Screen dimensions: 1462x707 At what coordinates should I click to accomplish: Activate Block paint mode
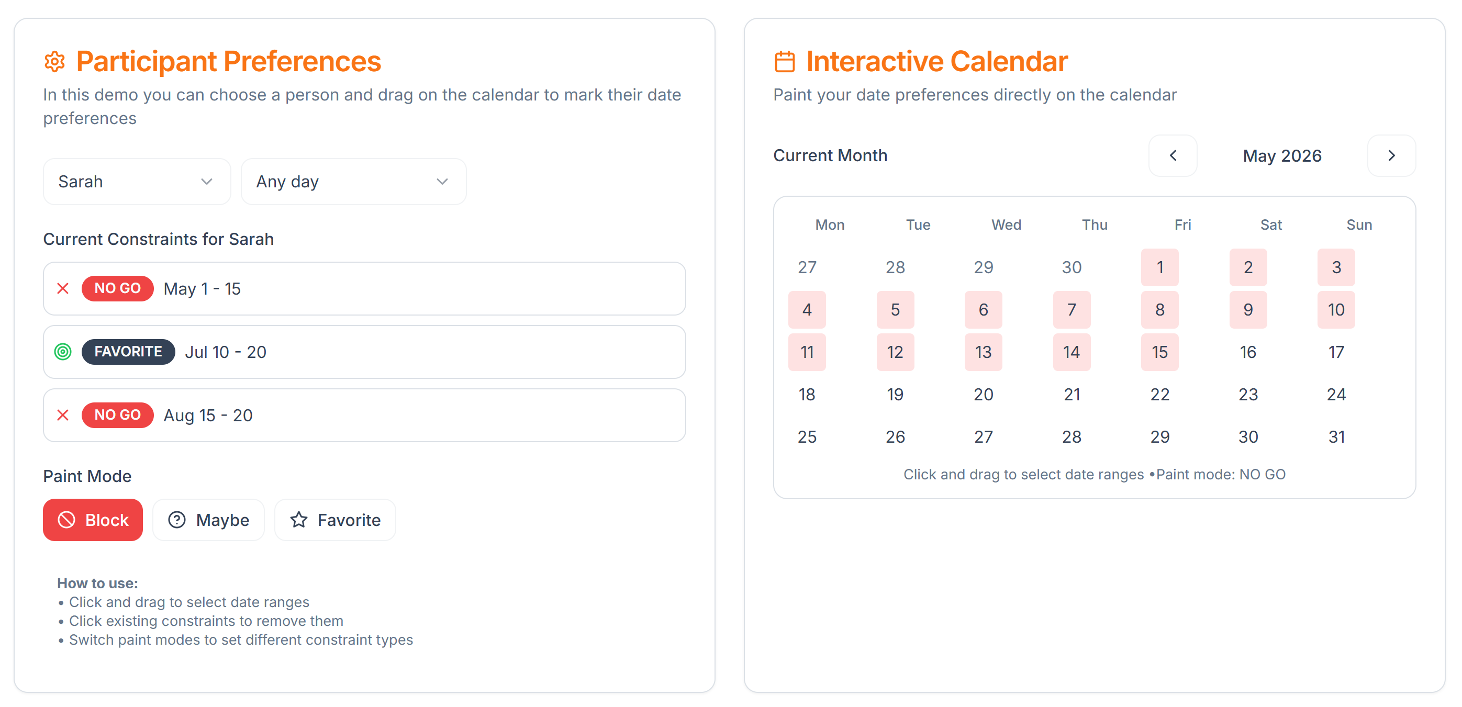pyautogui.click(x=93, y=519)
